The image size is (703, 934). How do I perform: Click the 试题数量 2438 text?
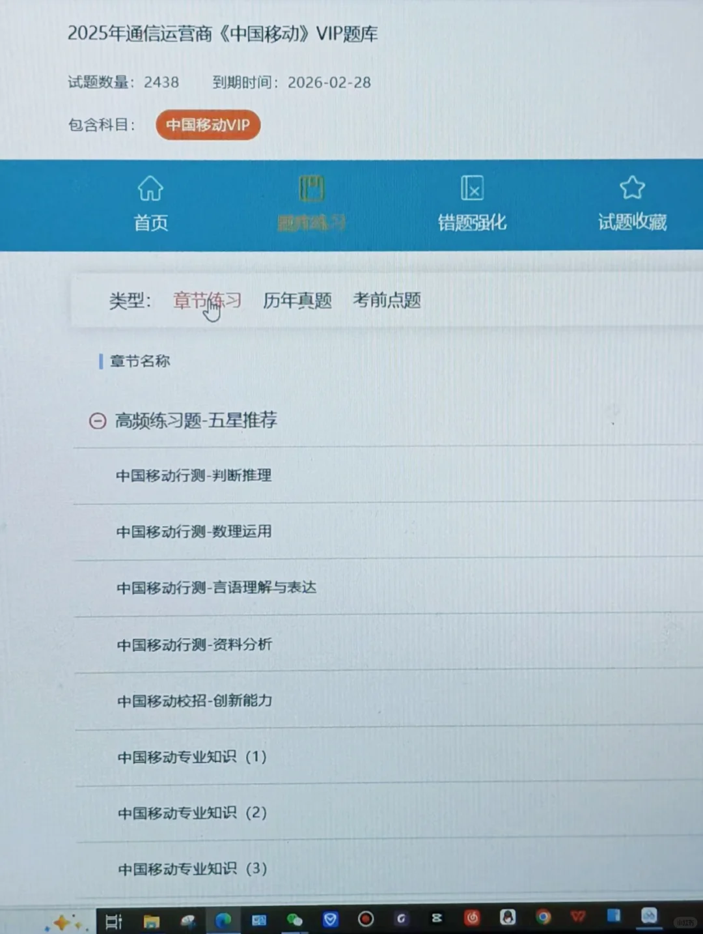click(x=123, y=82)
